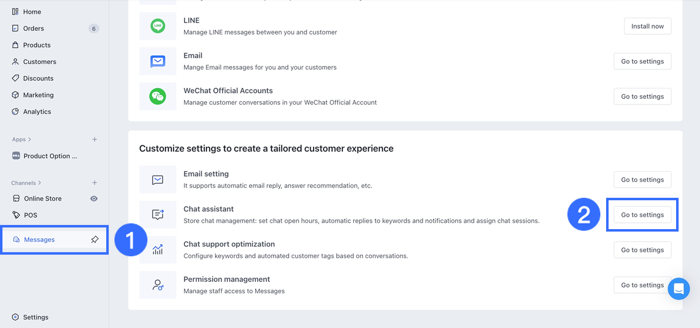
Task: Open the Analytics sidebar item
Action: [37, 112]
